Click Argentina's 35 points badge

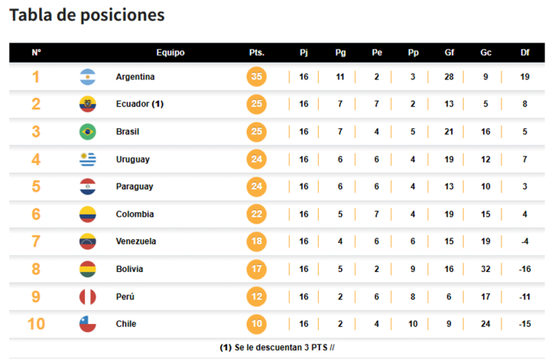tap(257, 76)
